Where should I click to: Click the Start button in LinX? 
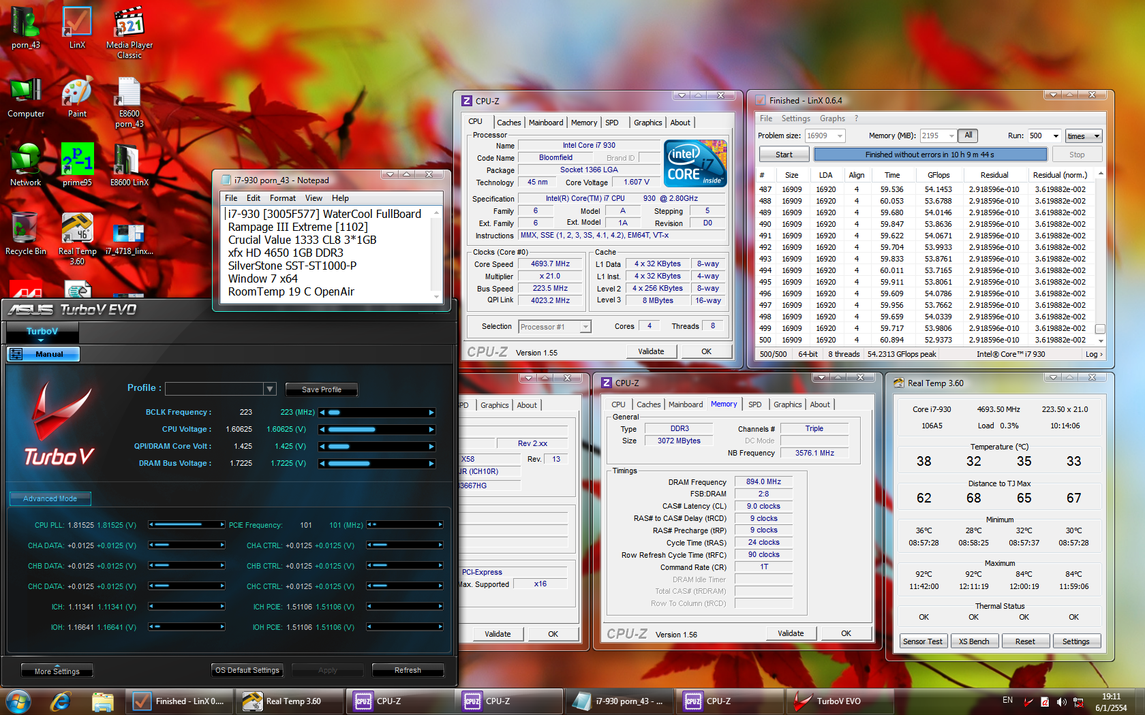(784, 155)
